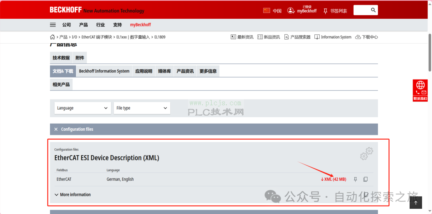Select the 文档& 下载 tab
This screenshot has height=214, width=432.
(63, 71)
